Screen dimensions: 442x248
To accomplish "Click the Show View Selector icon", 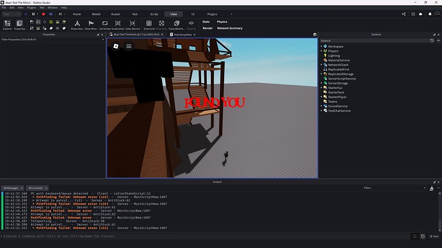I will point(77,24).
